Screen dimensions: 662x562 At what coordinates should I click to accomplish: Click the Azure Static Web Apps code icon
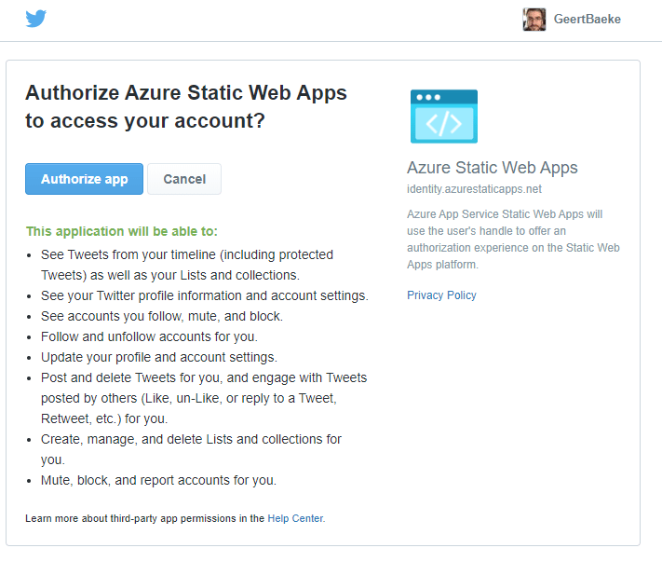click(444, 117)
